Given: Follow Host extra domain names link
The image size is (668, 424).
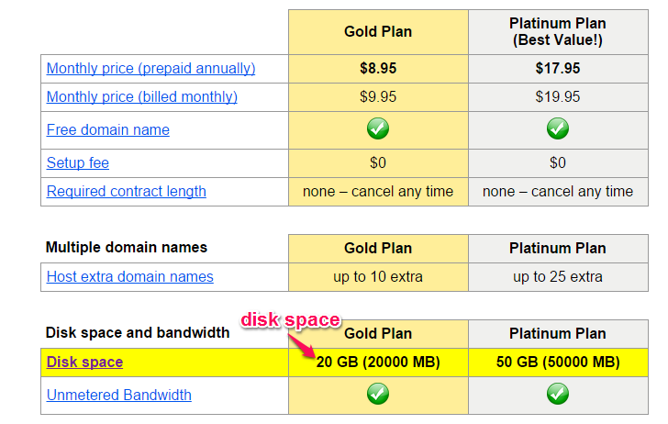Looking at the screenshot, I should pyautogui.click(x=130, y=276).
